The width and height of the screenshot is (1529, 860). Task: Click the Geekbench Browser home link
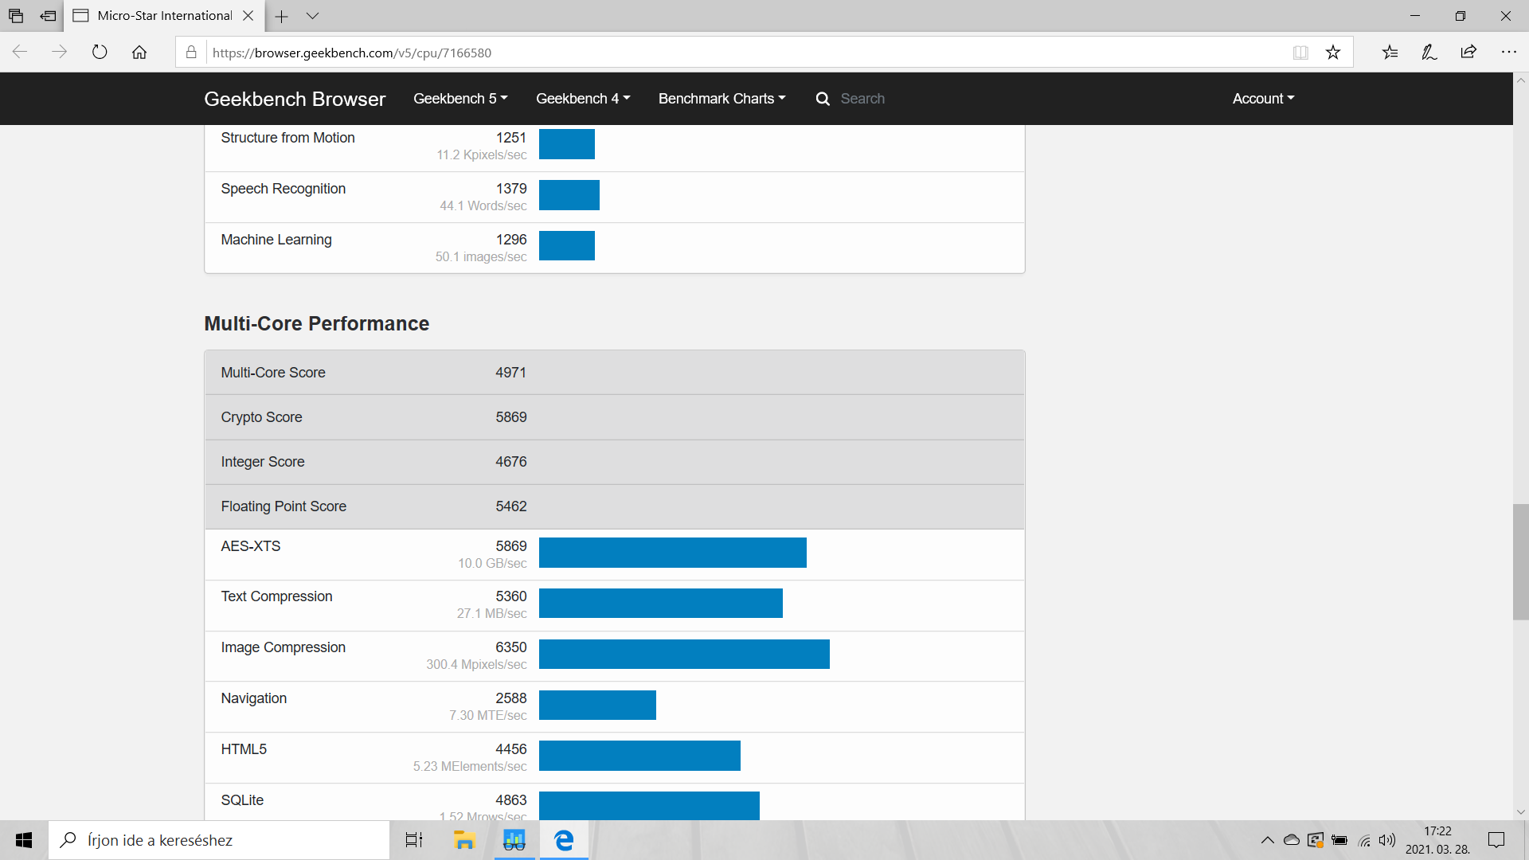click(x=295, y=99)
